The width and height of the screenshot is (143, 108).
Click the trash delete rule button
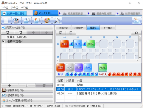click(x=44, y=85)
